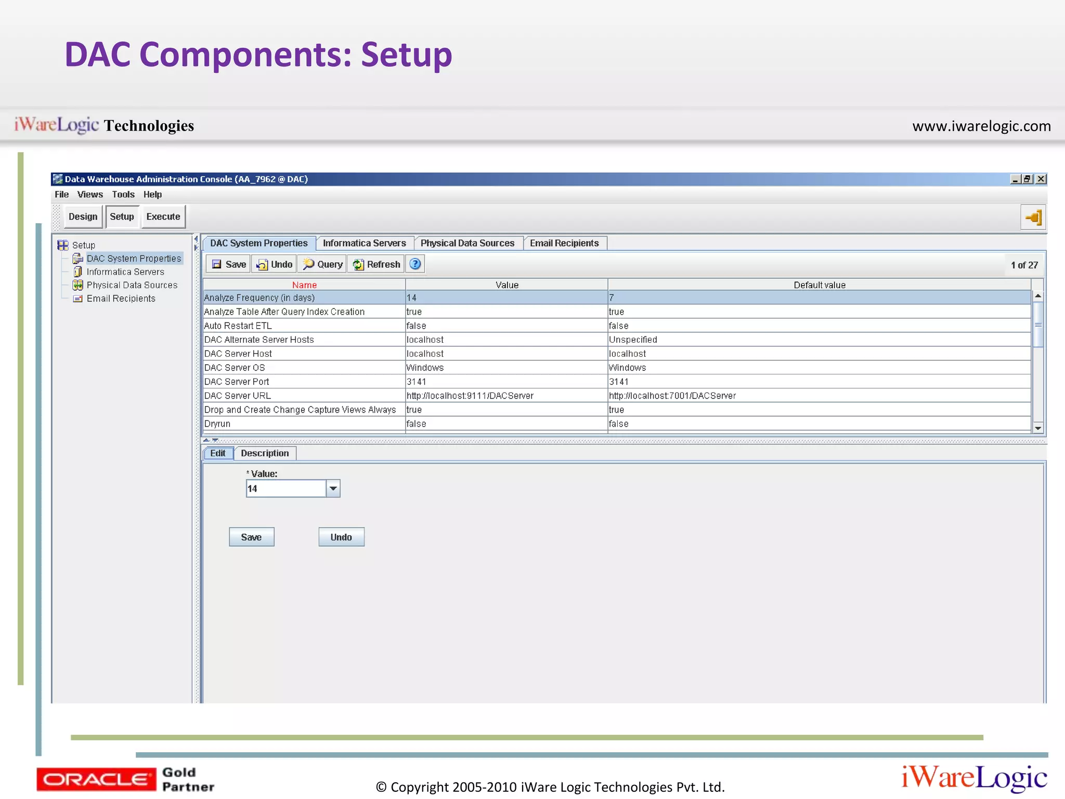The height and width of the screenshot is (799, 1065).
Task: Refresh the properties list
Action: (x=376, y=264)
